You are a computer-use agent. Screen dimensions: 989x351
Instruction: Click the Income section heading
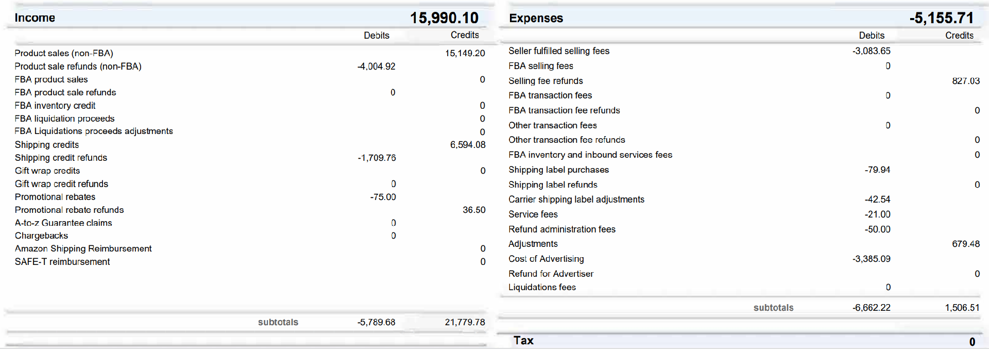click(35, 18)
